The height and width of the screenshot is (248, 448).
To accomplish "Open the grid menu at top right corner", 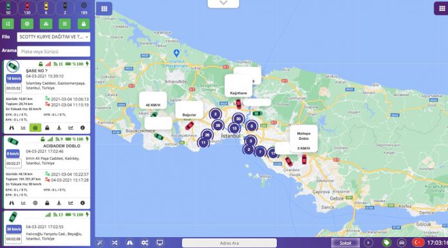I will 442,8.
